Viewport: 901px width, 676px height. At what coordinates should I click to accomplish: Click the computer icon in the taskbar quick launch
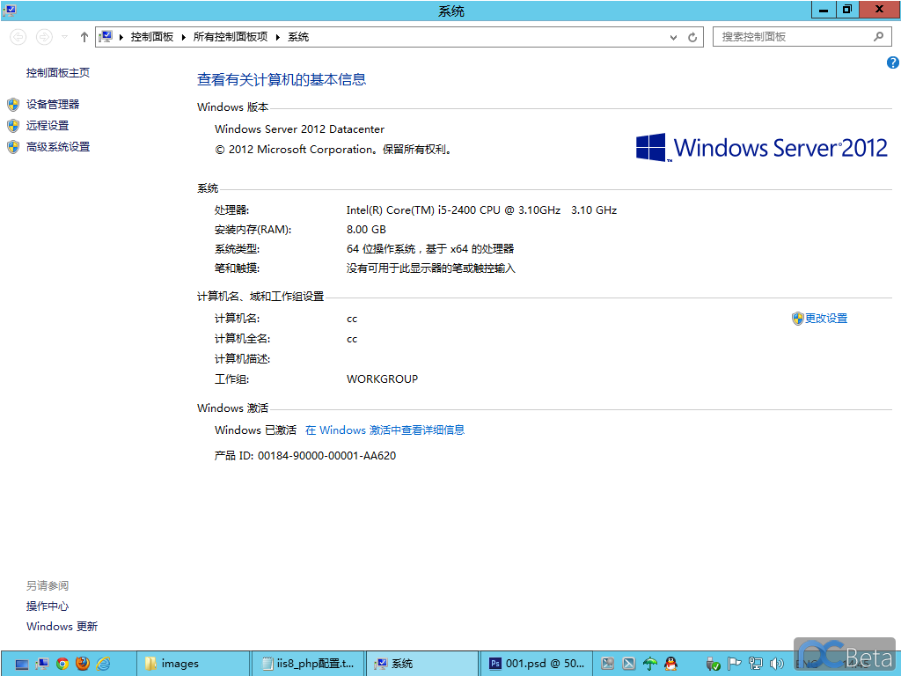point(42,664)
